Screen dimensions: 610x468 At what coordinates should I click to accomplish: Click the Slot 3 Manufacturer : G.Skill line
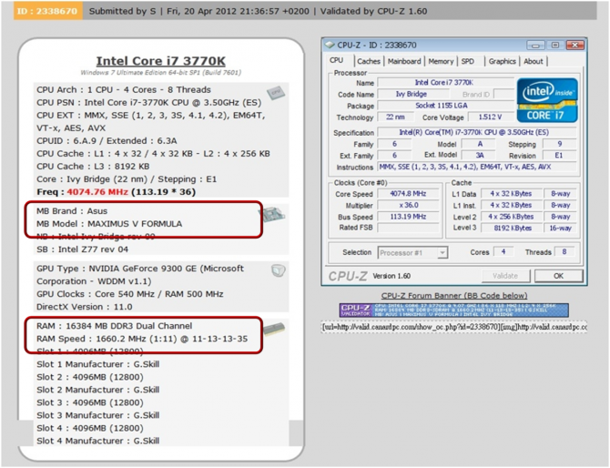[98, 415]
